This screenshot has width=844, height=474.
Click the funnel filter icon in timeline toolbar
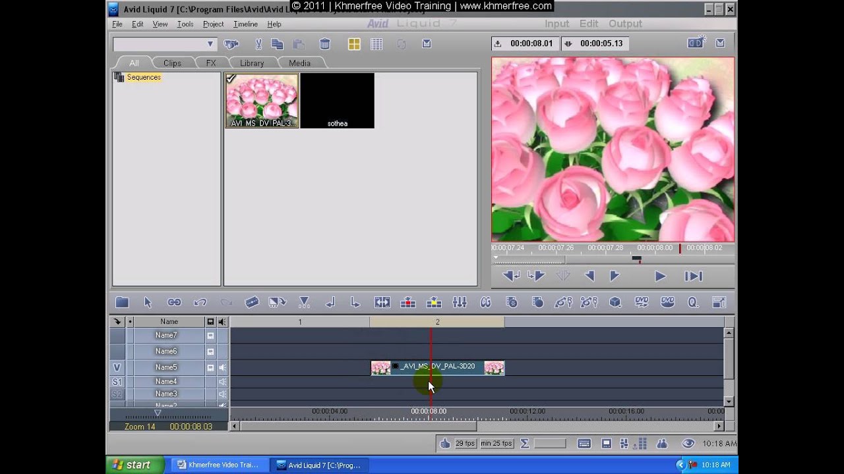point(304,302)
